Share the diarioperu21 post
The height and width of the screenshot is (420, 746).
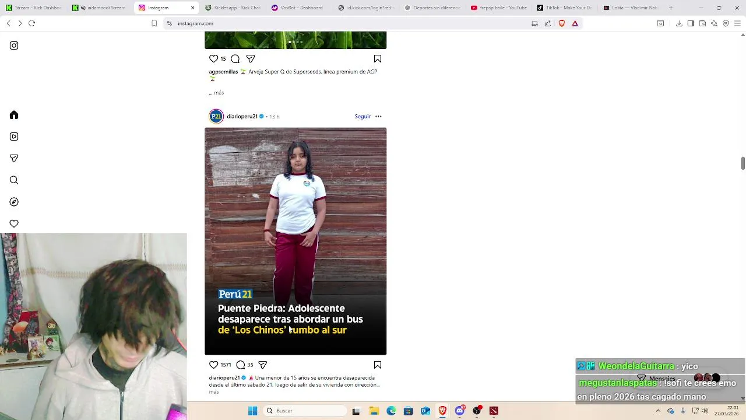click(262, 365)
